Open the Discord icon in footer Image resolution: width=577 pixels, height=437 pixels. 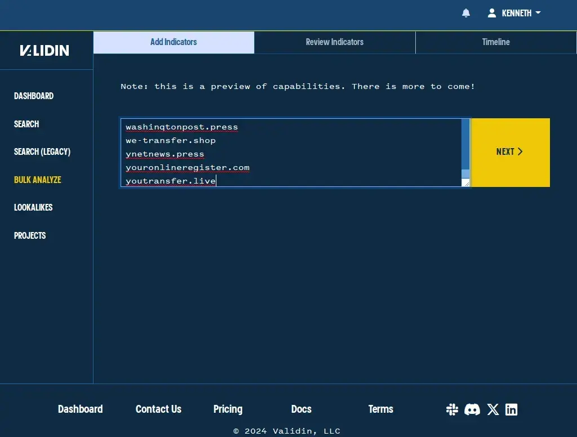coord(472,409)
